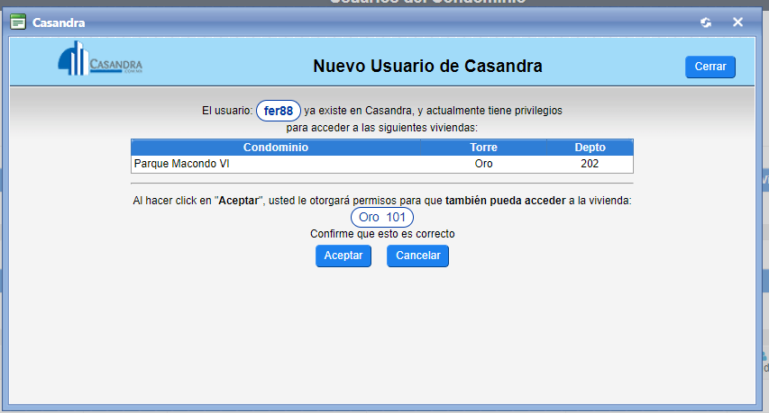The width and height of the screenshot is (769, 413).
Task: Click the Torre column header
Action: point(483,148)
